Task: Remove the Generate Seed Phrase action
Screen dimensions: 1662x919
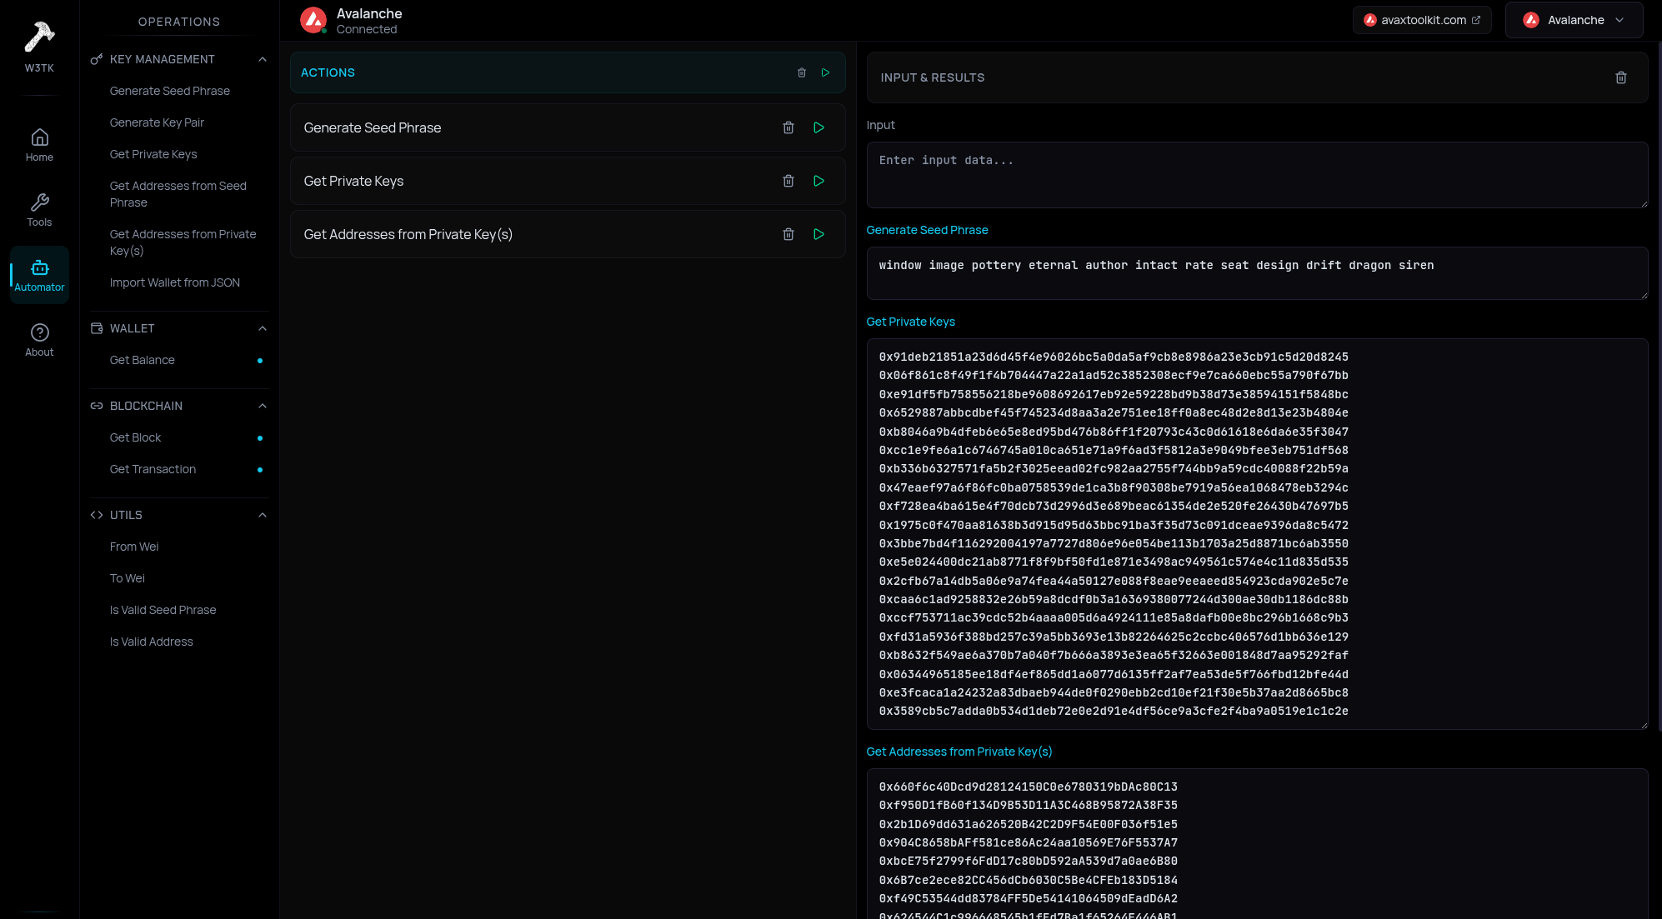Action: pyautogui.click(x=788, y=127)
